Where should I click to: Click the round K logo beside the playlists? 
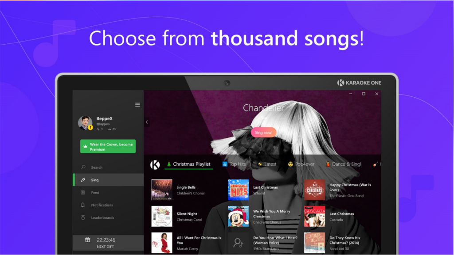[x=155, y=165]
